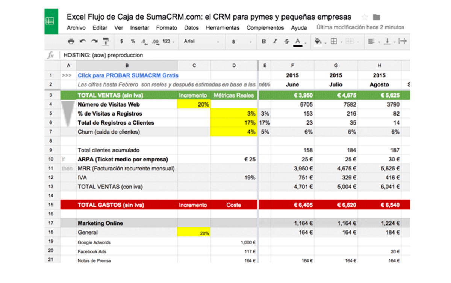Redo the last action
Screen dimensions: 451x283
coord(94,41)
